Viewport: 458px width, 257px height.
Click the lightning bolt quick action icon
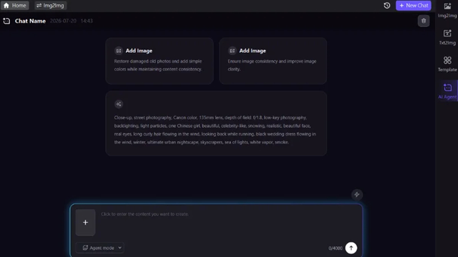(x=357, y=194)
